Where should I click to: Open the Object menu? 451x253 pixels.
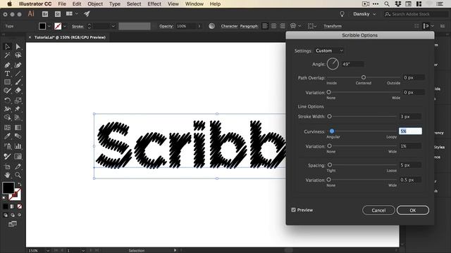pos(95,4)
